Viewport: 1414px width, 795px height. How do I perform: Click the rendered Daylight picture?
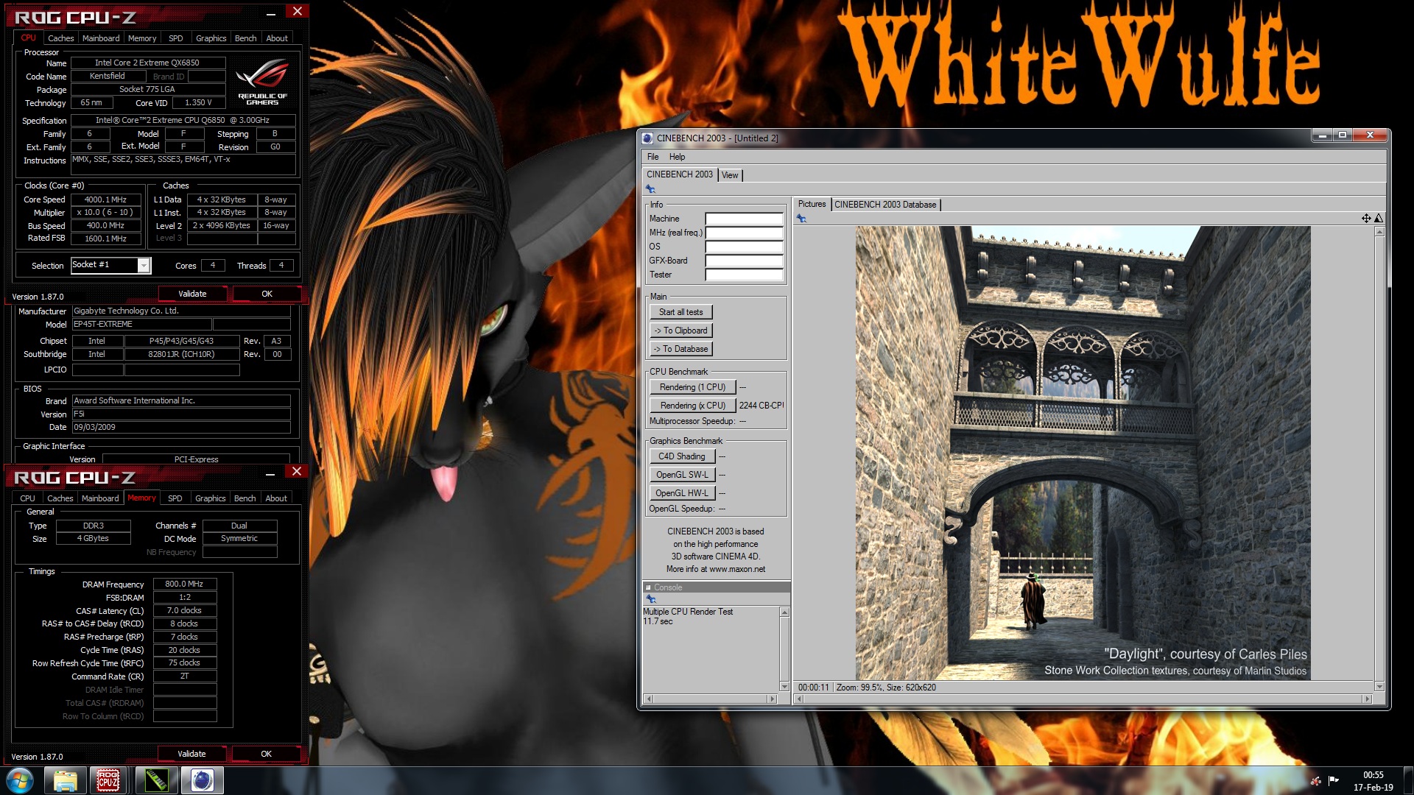[1083, 453]
